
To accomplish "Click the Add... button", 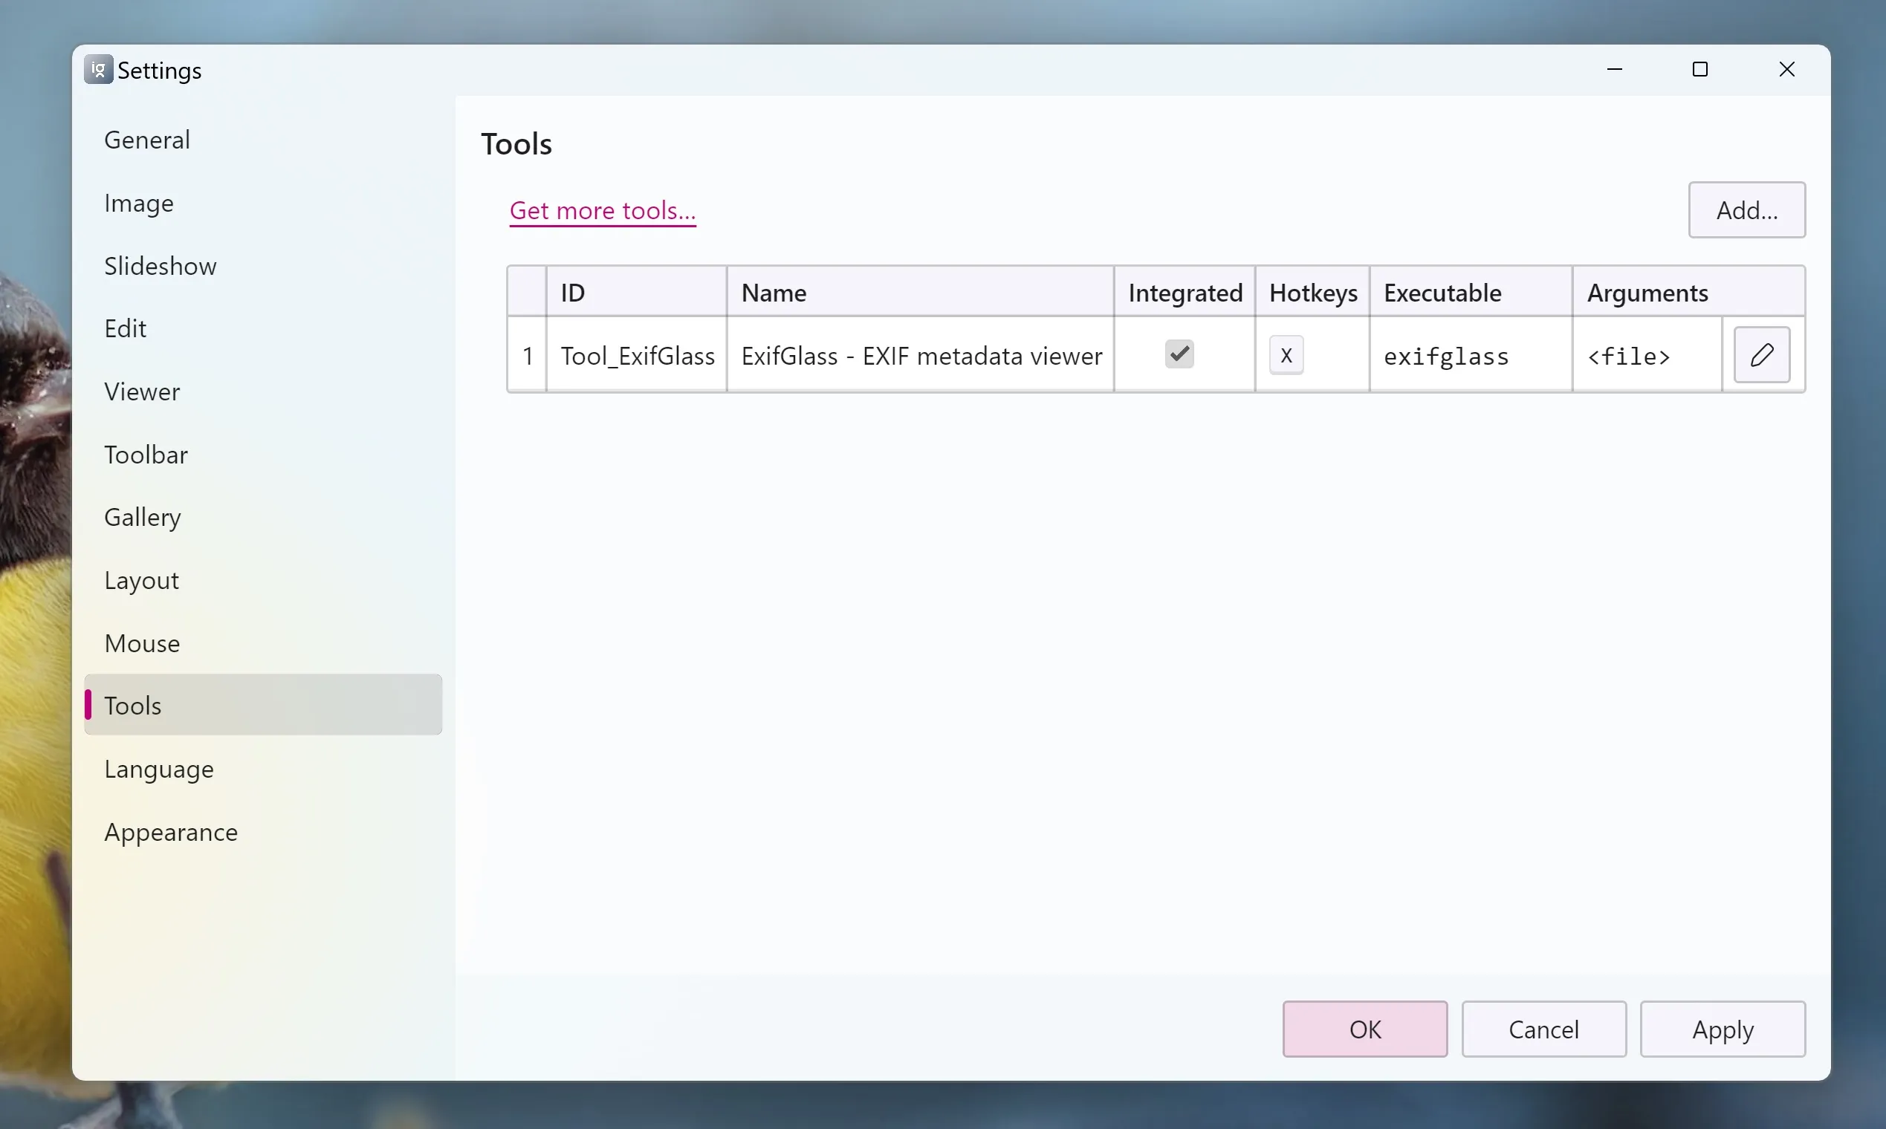I will pos(1746,210).
